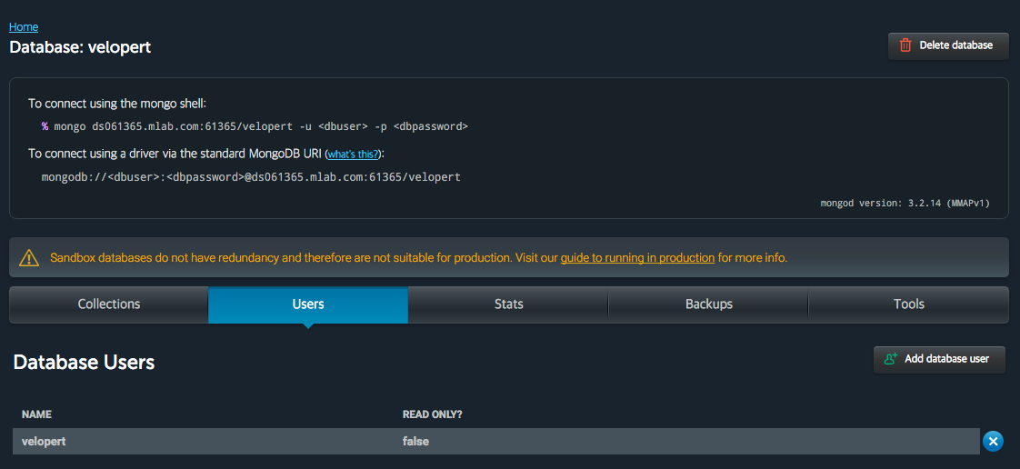Go to the Backups tab
The width and height of the screenshot is (1020, 469).
point(708,304)
